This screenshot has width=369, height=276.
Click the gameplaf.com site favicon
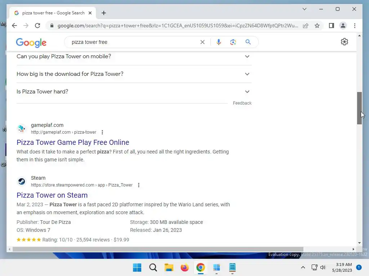click(21, 128)
